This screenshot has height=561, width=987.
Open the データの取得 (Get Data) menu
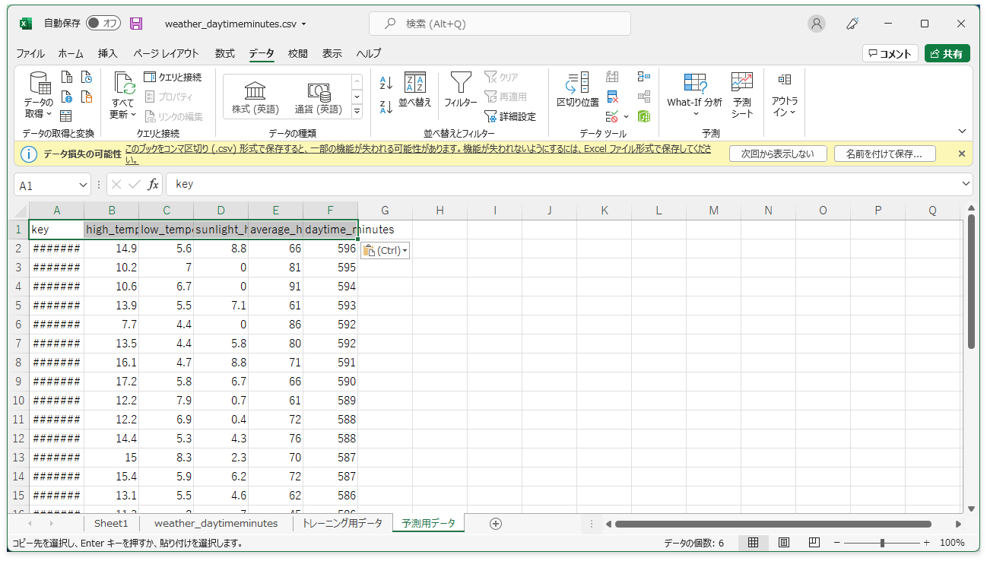point(39,95)
